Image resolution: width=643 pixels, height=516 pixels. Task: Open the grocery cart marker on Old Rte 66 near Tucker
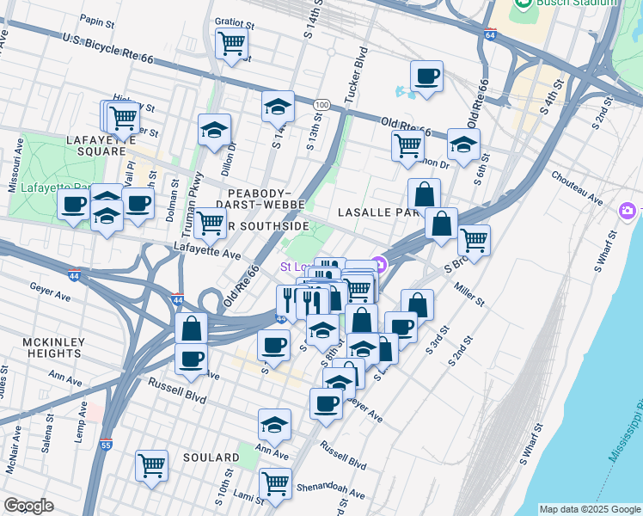(408, 148)
